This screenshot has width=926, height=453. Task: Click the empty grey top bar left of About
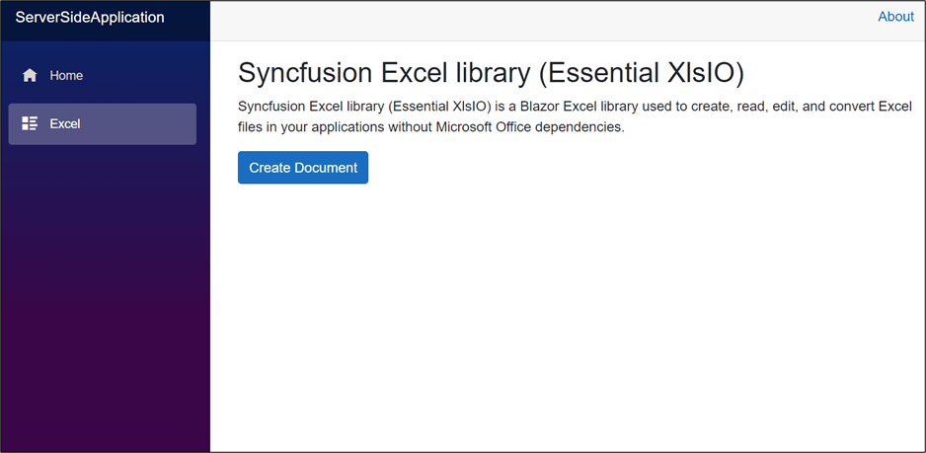[543, 18]
